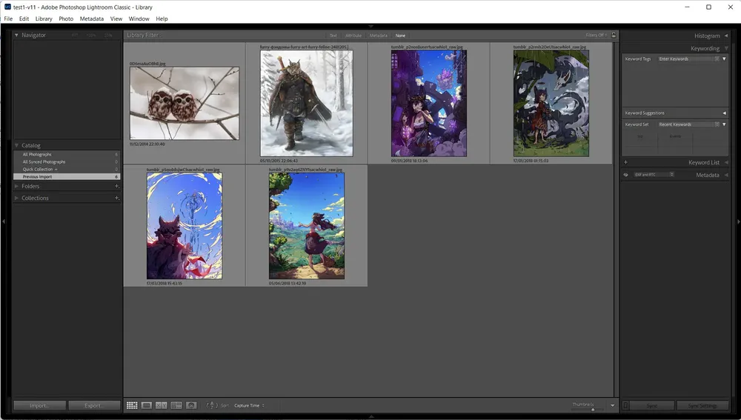Open Compare view (XY) icon
The height and width of the screenshot is (420, 741).
(x=162, y=405)
